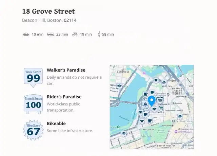217x156 pixels.
Task: Open the Beacon Hill neighborhood link
Action: (x=34, y=20)
